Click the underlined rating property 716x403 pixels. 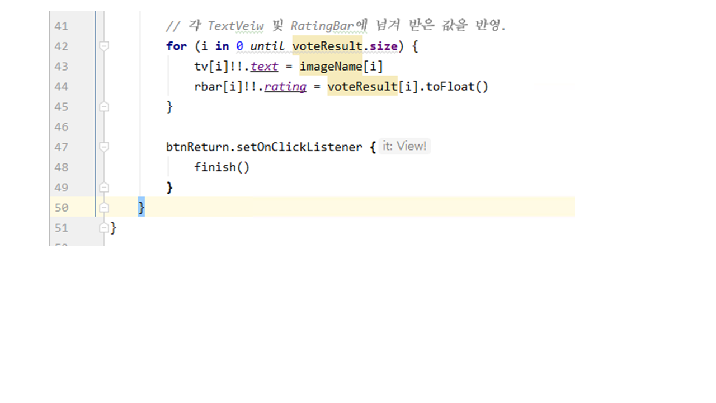(x=285, y=87)
